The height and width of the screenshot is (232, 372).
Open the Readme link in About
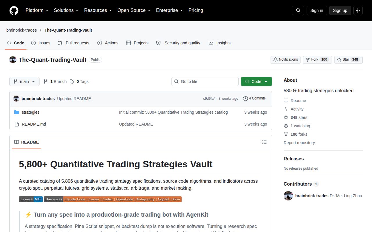pyautogui.click(x=295, y=101)
